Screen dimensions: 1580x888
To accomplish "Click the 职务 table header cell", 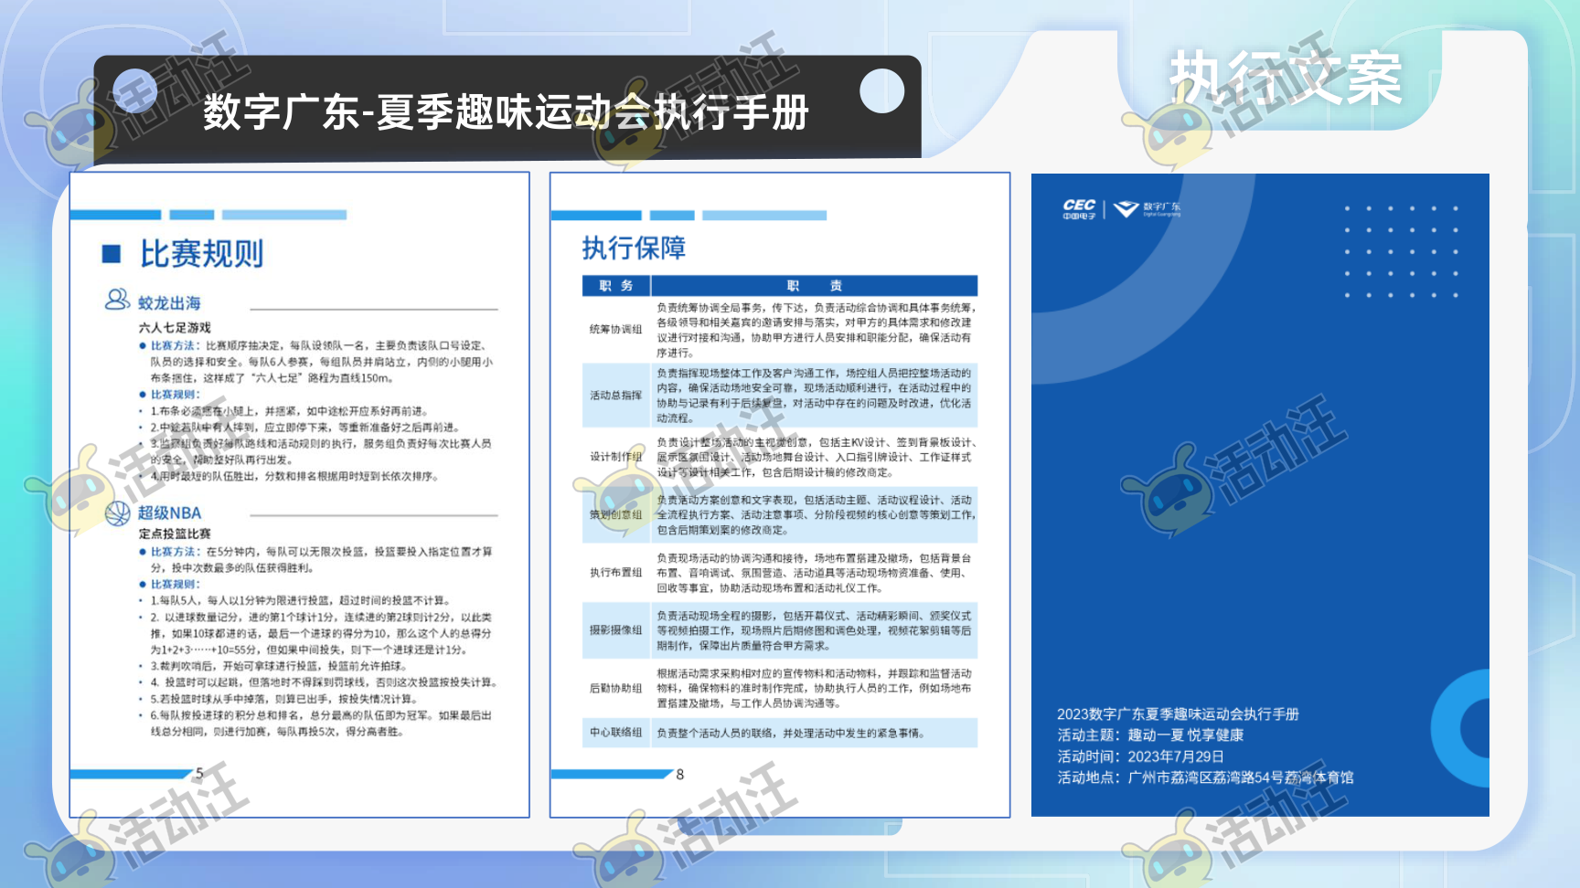I will tap(616, 286).
